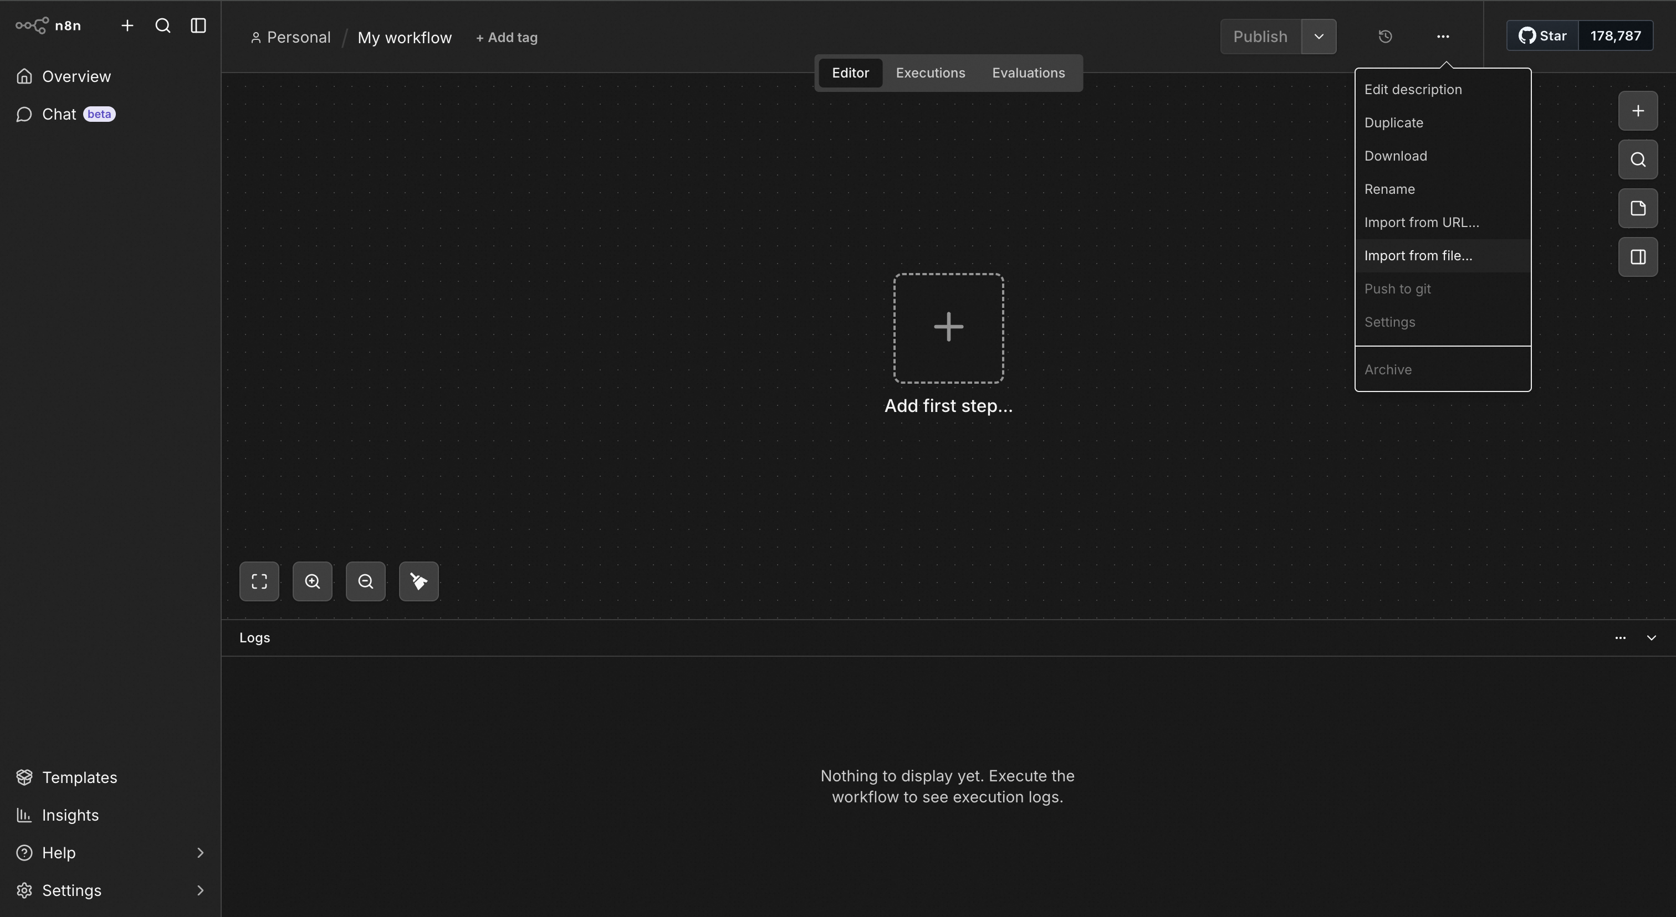Click the + Add tag link
Viewport: 1676px width, 917px height.
(x=507, y=38)
